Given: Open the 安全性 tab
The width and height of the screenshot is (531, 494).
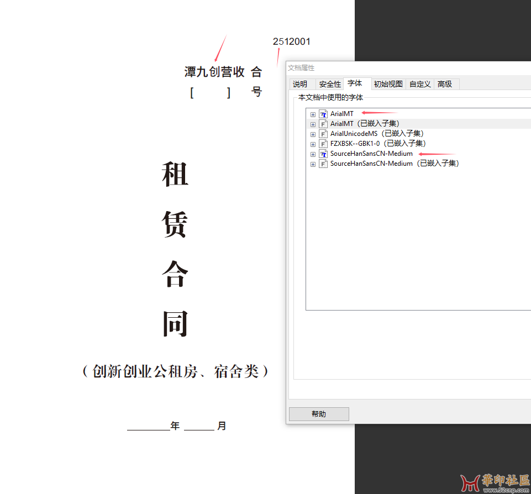Looking at the screenshot, I should click(x=330, y=84).
